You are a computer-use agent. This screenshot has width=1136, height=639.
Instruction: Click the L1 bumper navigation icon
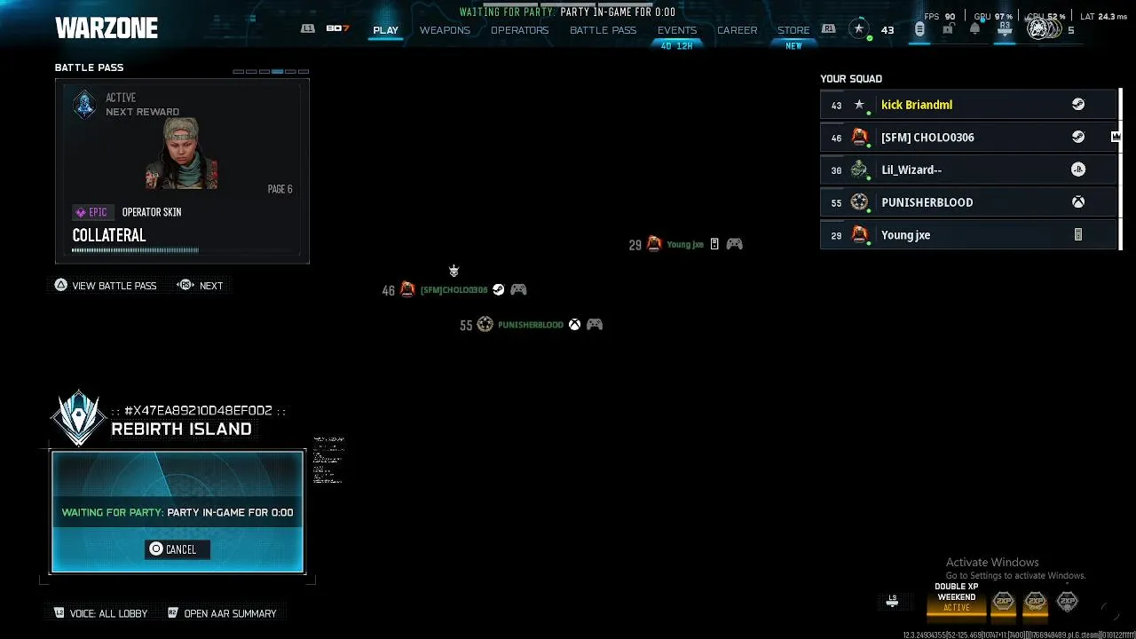click(x=308, y=28)
